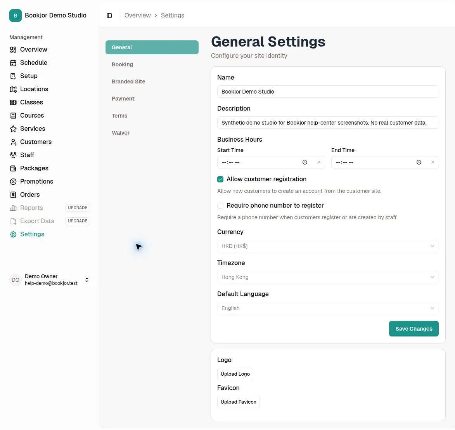The height and width of the screenshot is (430, 455).
Task: Click the Bookjor Demo Studio header title
Action: pyautogui.click(x=55, y=16)
